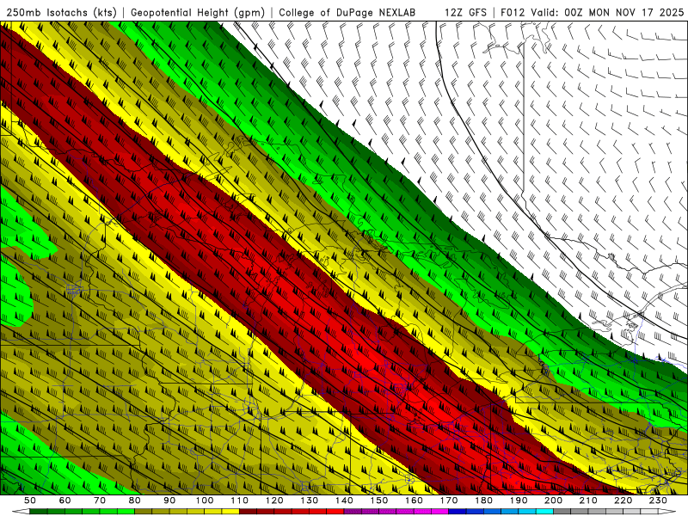
Task: Click the 110 knot scale label
Action: [x=240, y=501]
